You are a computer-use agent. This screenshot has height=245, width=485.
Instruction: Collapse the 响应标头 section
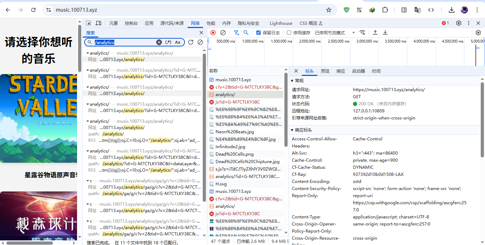[x=292, y=130]
